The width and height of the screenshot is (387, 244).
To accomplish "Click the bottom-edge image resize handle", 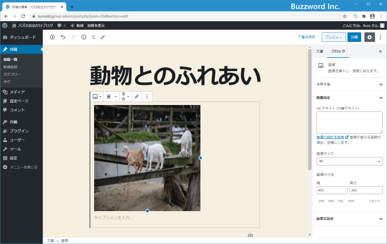I will [x=147, y=211].
